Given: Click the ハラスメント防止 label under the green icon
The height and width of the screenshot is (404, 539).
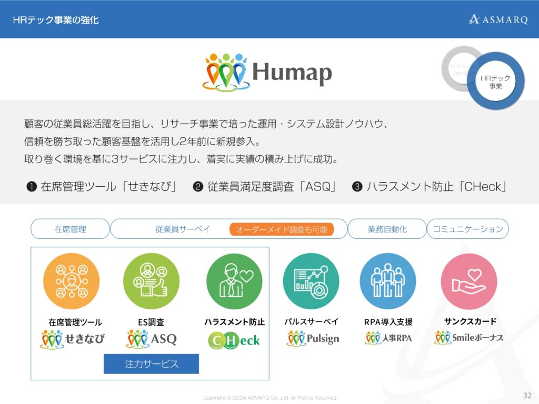Looking at the screenshot, I should click(234, 322).
